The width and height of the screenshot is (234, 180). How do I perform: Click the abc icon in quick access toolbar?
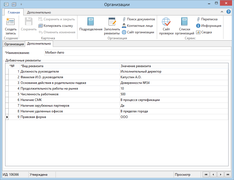[14, 4]
